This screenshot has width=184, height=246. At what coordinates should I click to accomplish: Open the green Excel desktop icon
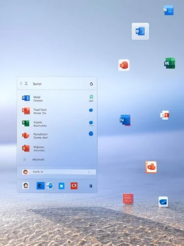170,63
